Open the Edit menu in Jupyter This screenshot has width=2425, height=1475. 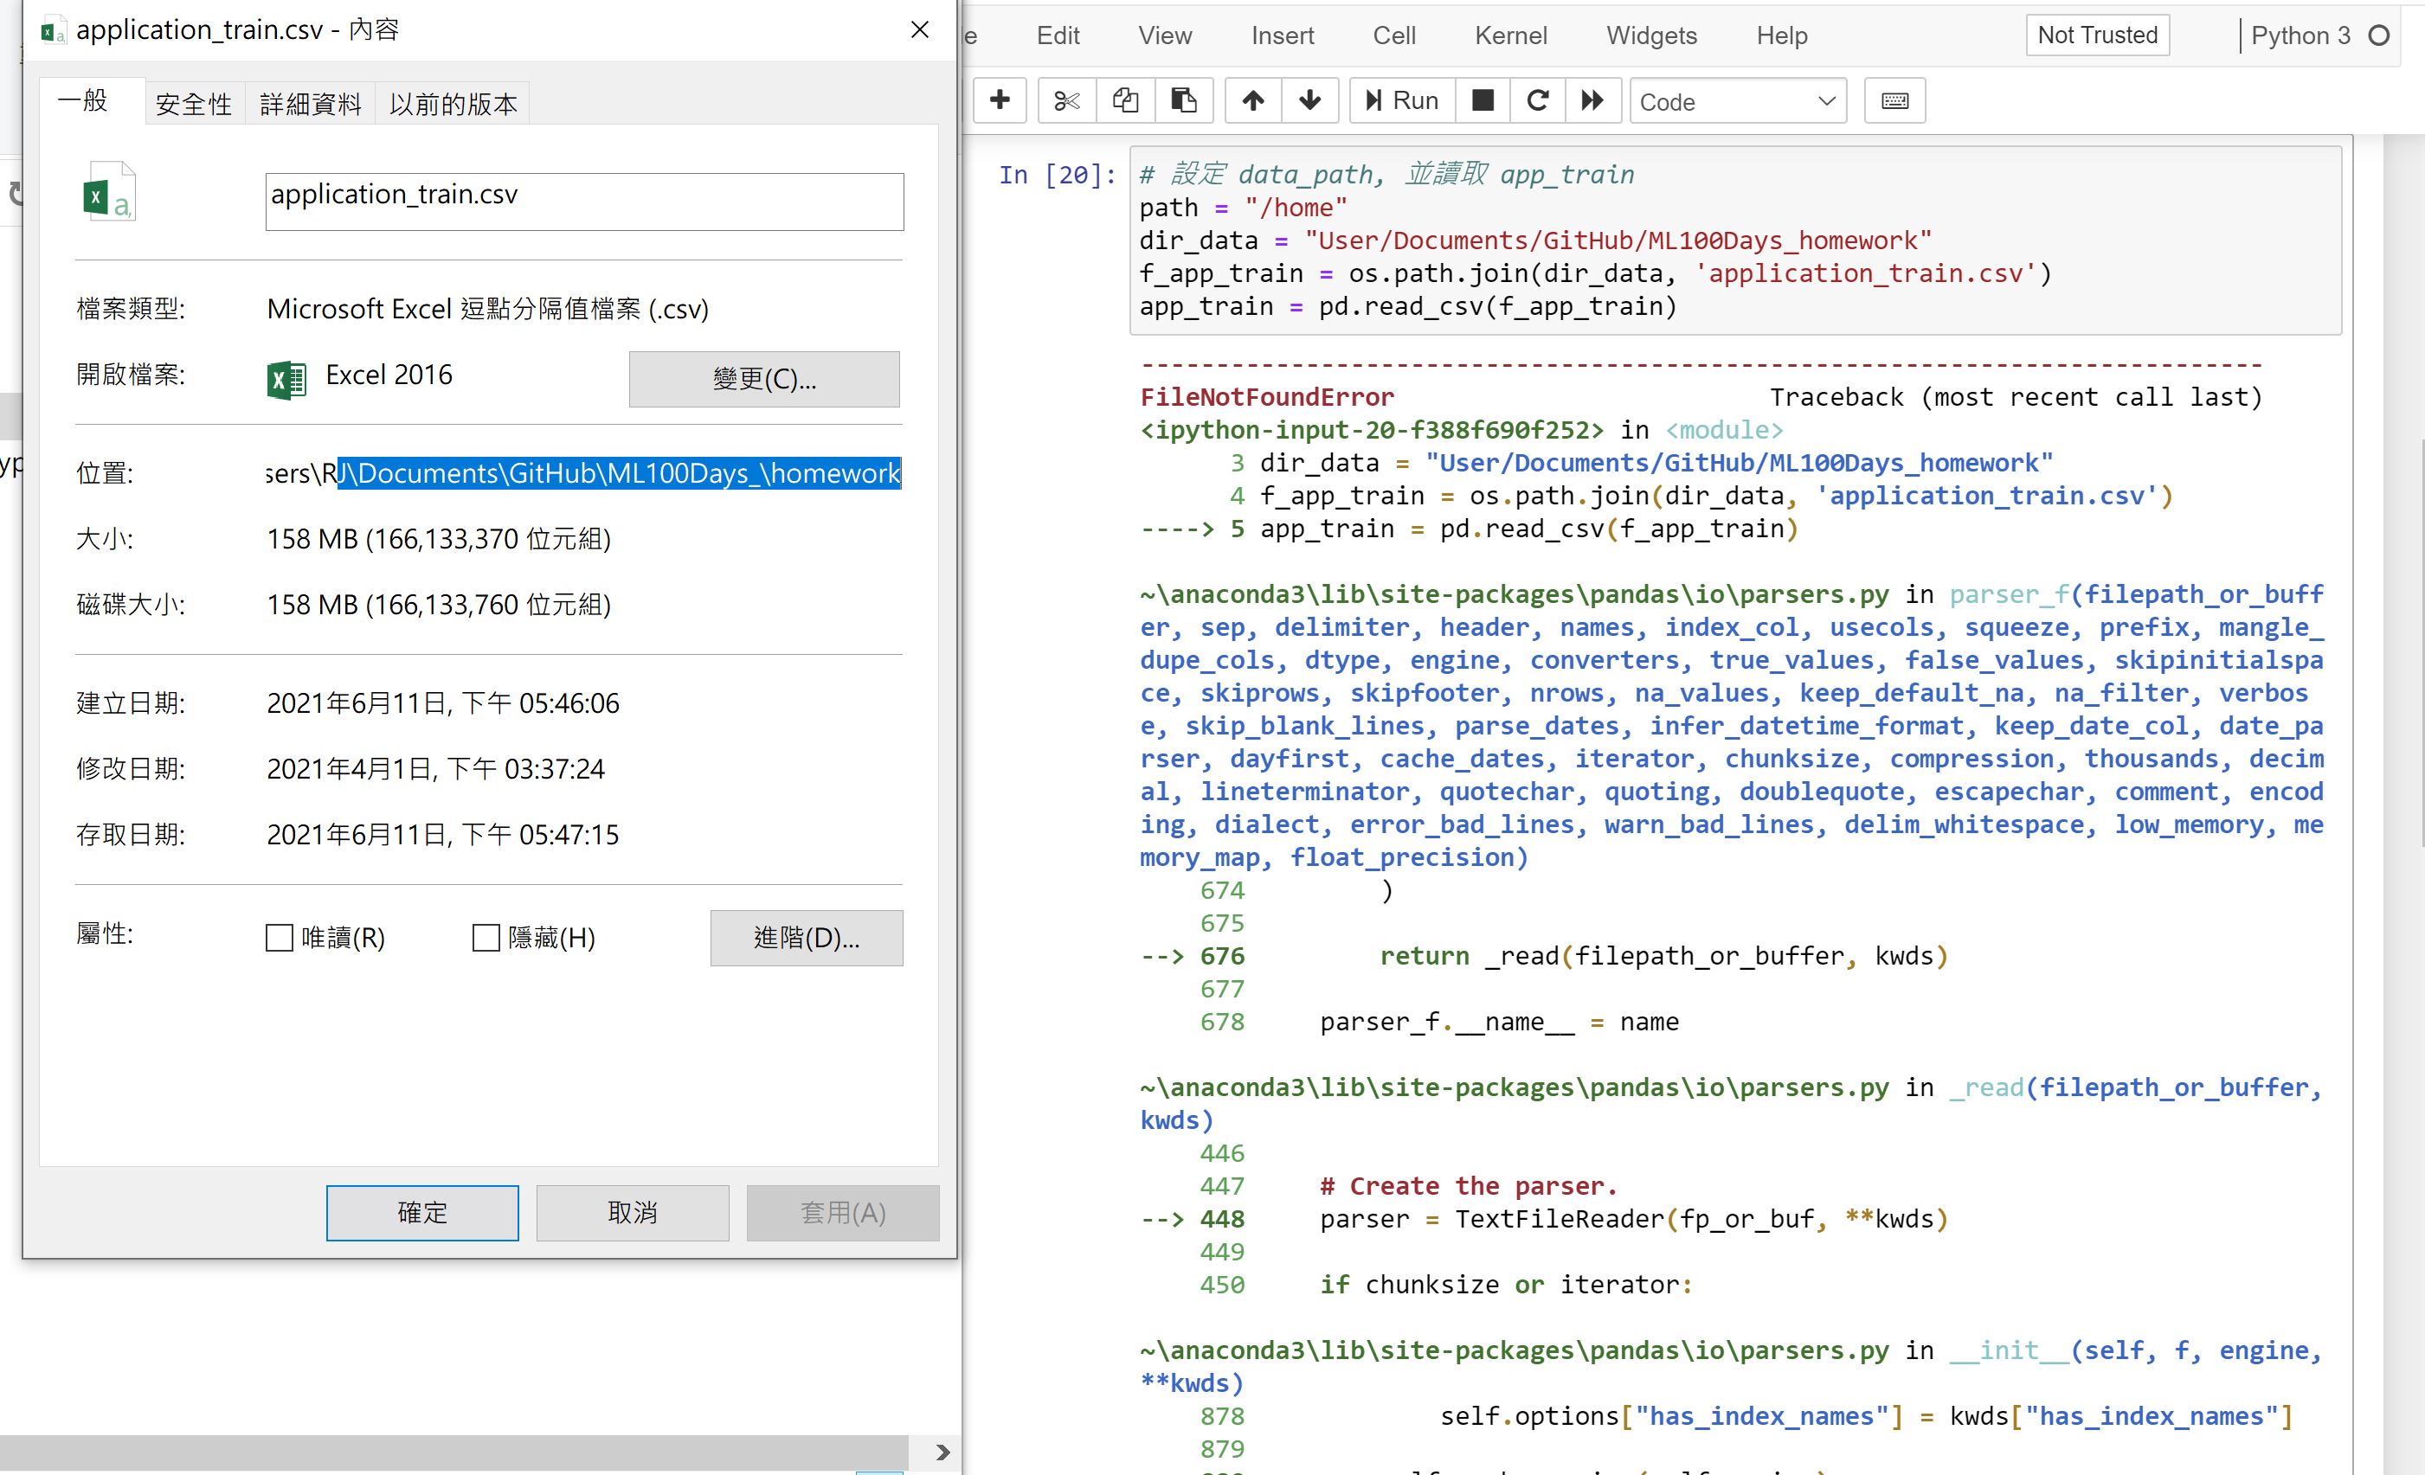click(1058, 36)
